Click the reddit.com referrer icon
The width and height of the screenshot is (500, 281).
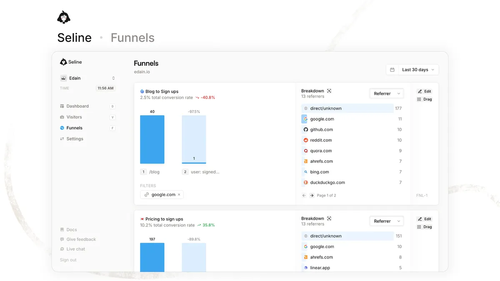(306, 140)
